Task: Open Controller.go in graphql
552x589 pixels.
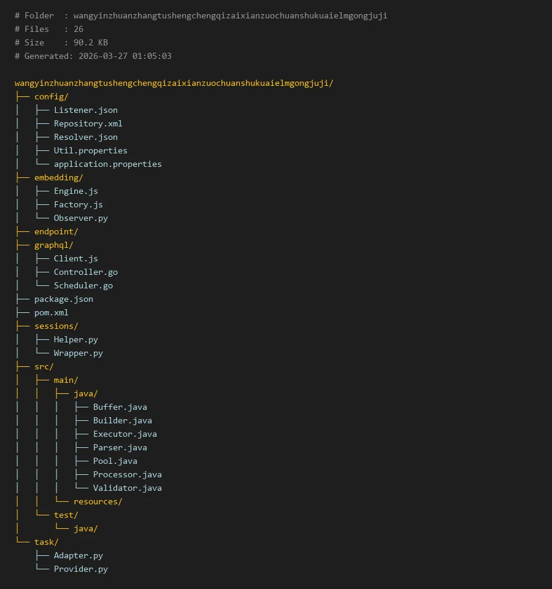Action: tap(85, 272)
